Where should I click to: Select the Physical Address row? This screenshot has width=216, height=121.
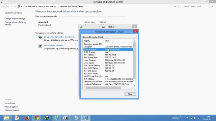coord(108,49)
